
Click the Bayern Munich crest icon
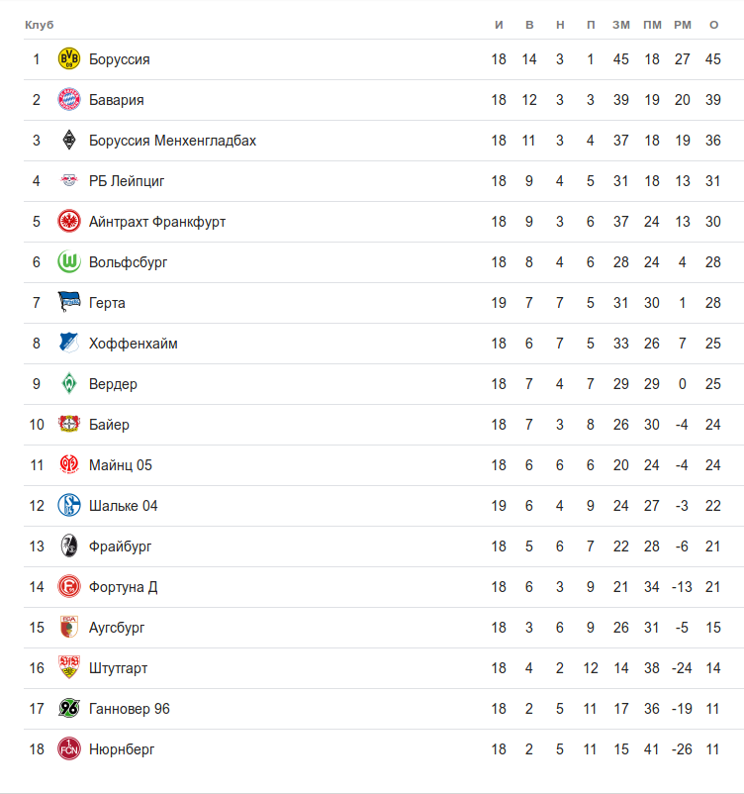coord(69,100)
